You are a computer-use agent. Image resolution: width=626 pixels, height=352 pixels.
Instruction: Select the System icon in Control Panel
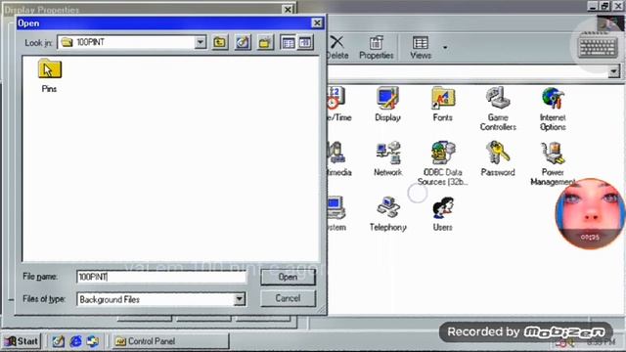coord(336,214)
